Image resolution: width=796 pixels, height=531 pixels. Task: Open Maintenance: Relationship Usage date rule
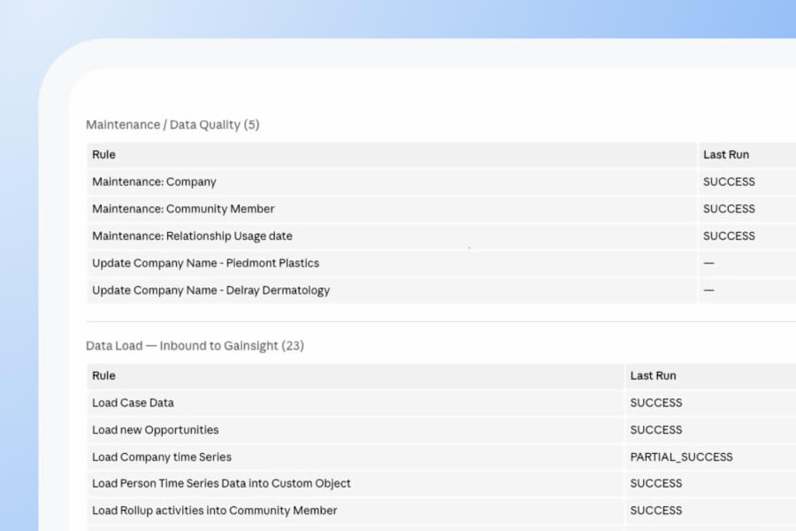(192, 236)
